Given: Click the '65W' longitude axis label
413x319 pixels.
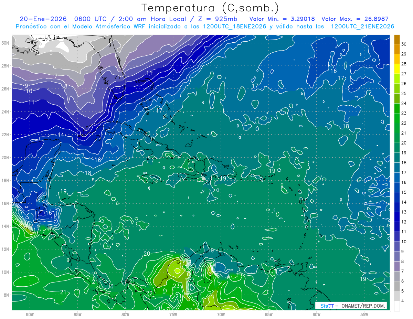Looking at the screenshot, I should (x=269, y=315).
